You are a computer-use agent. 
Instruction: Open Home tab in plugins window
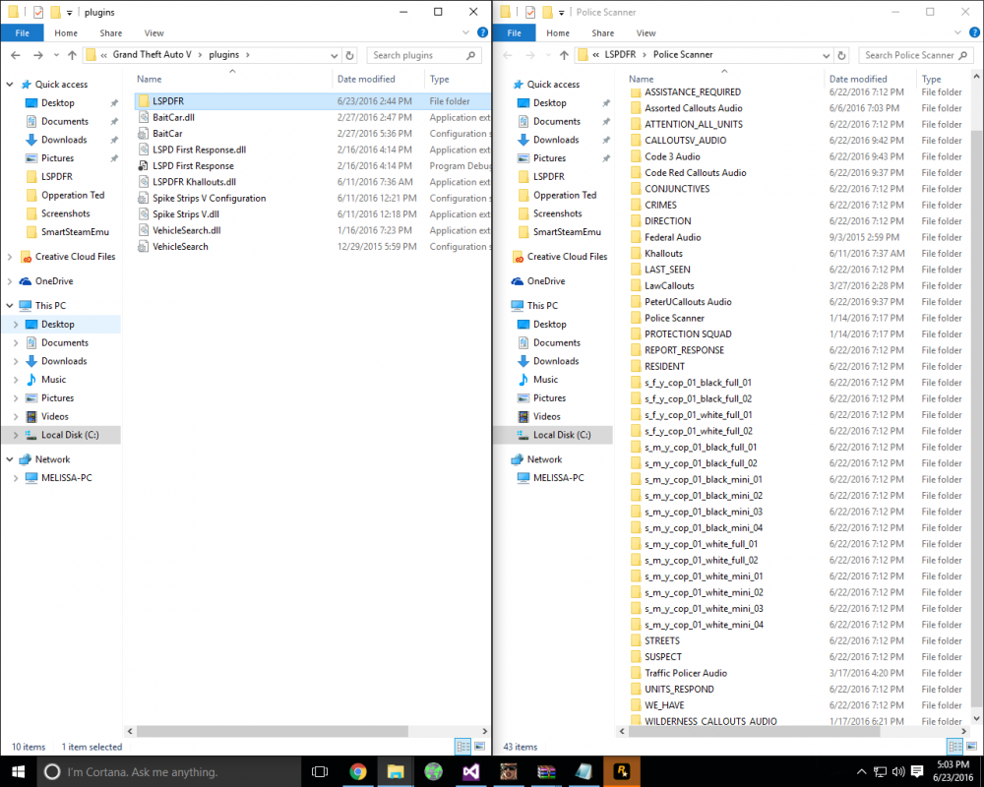coord(66,33)
